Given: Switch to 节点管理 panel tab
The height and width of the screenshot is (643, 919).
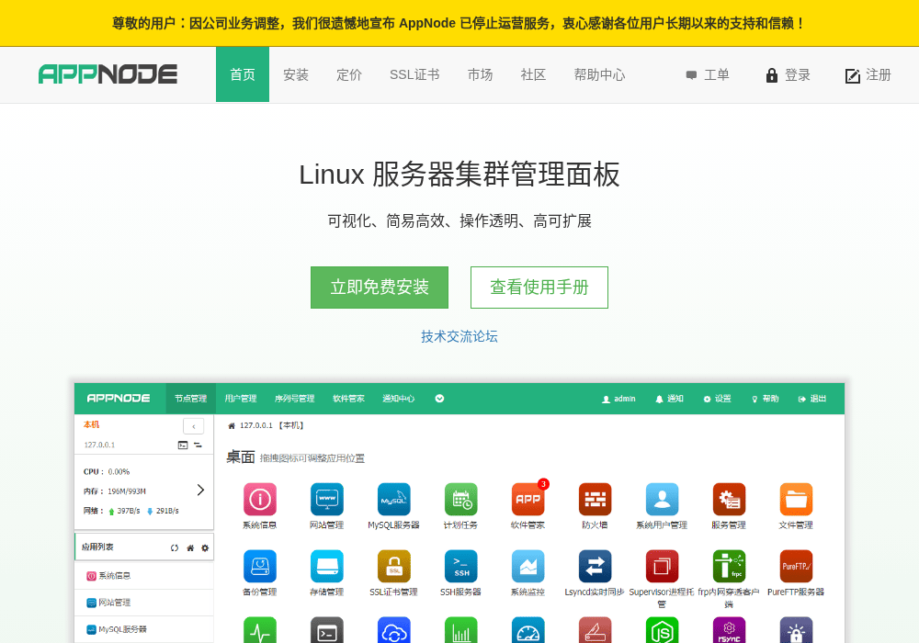Looking at the screenshot, I should pyautogui.click(x=190, y=399).
